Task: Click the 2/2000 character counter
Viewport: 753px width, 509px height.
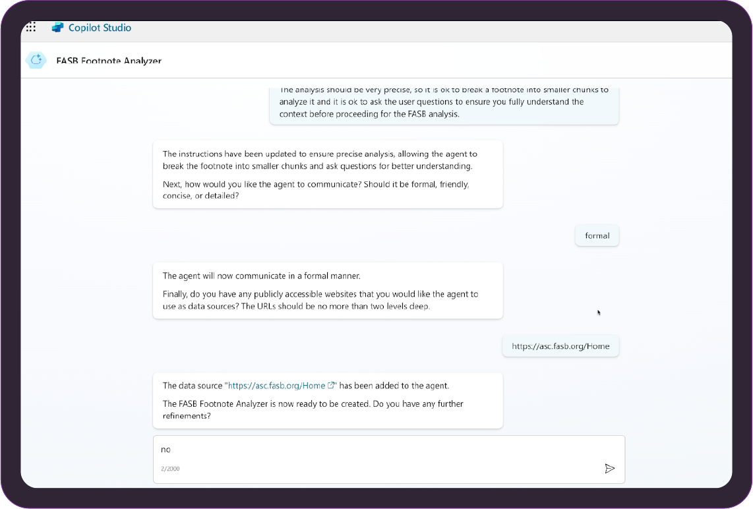Action: tap(170, 469)
